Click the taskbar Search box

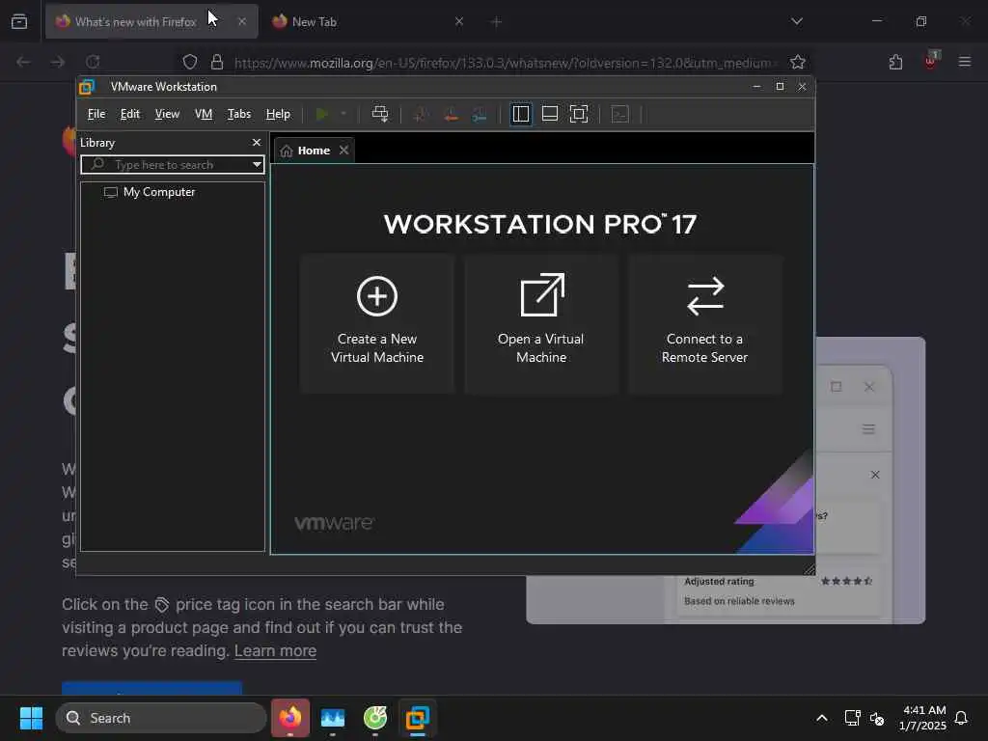tap(161, 718)
